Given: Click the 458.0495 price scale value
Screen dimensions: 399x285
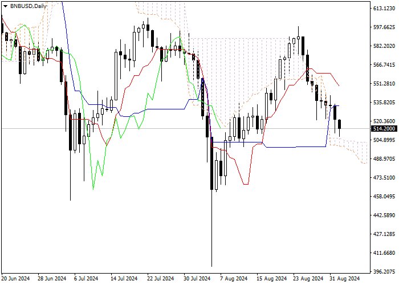Looking at the screenshot, I should point(384,197).
